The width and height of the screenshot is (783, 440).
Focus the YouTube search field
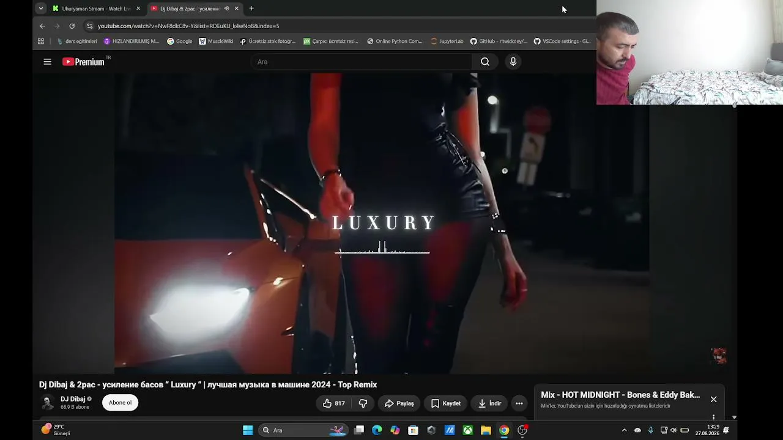coord(361,62)
